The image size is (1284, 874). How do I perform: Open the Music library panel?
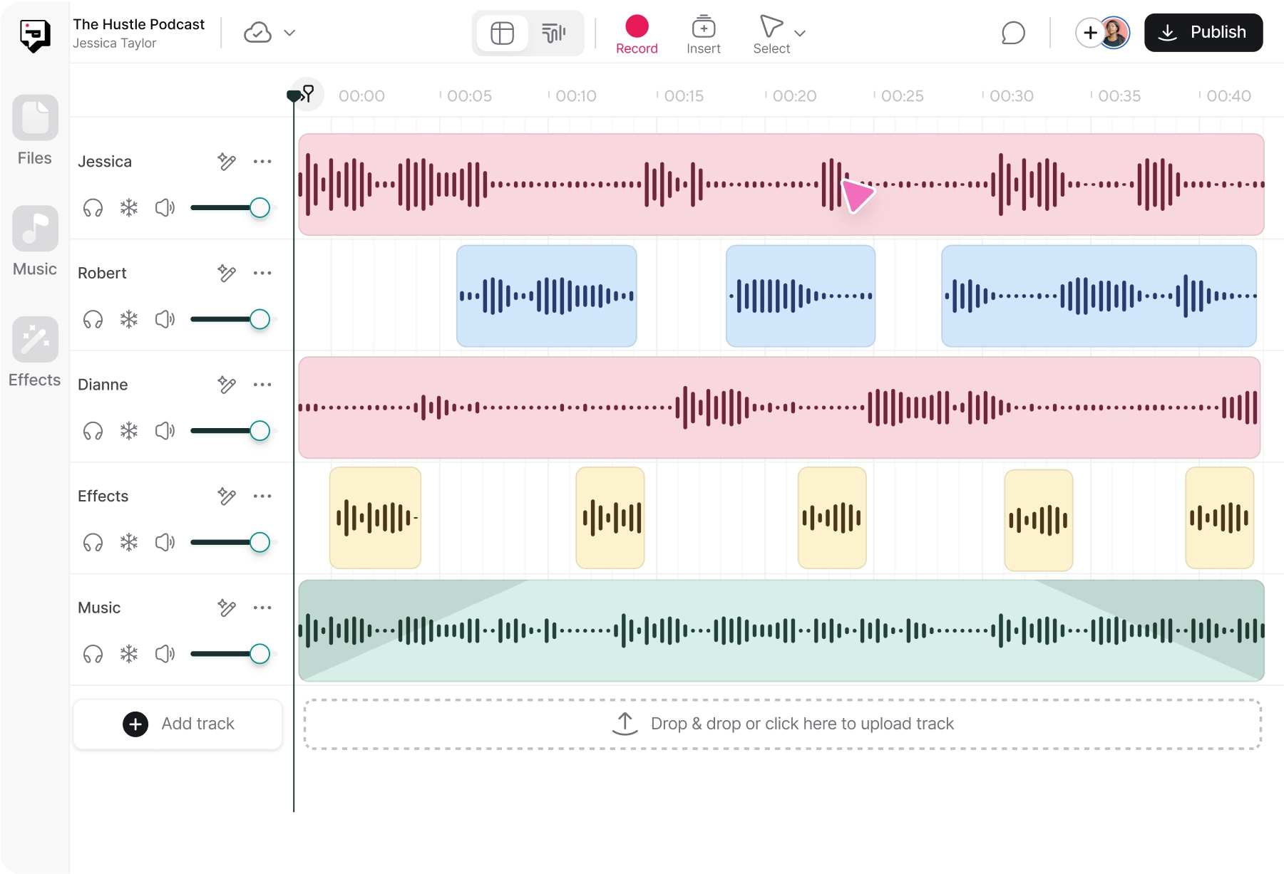click(x=34, y=240)
